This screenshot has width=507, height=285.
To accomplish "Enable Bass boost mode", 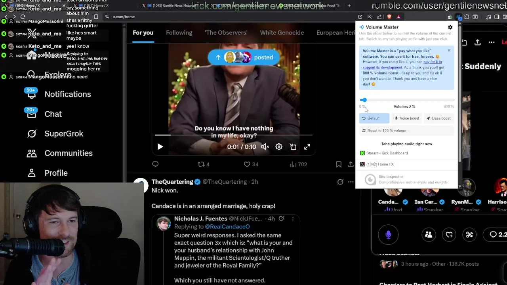I will (438, 118).
